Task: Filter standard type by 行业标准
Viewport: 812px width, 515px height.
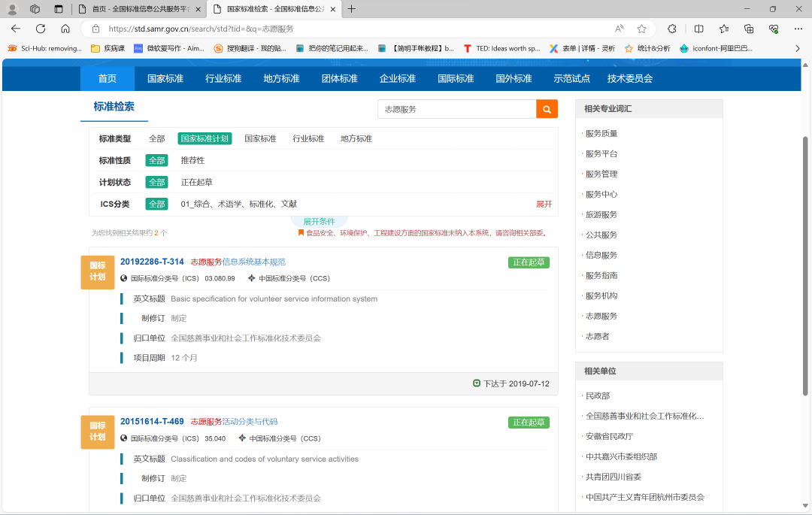Action: coord(308,139)
